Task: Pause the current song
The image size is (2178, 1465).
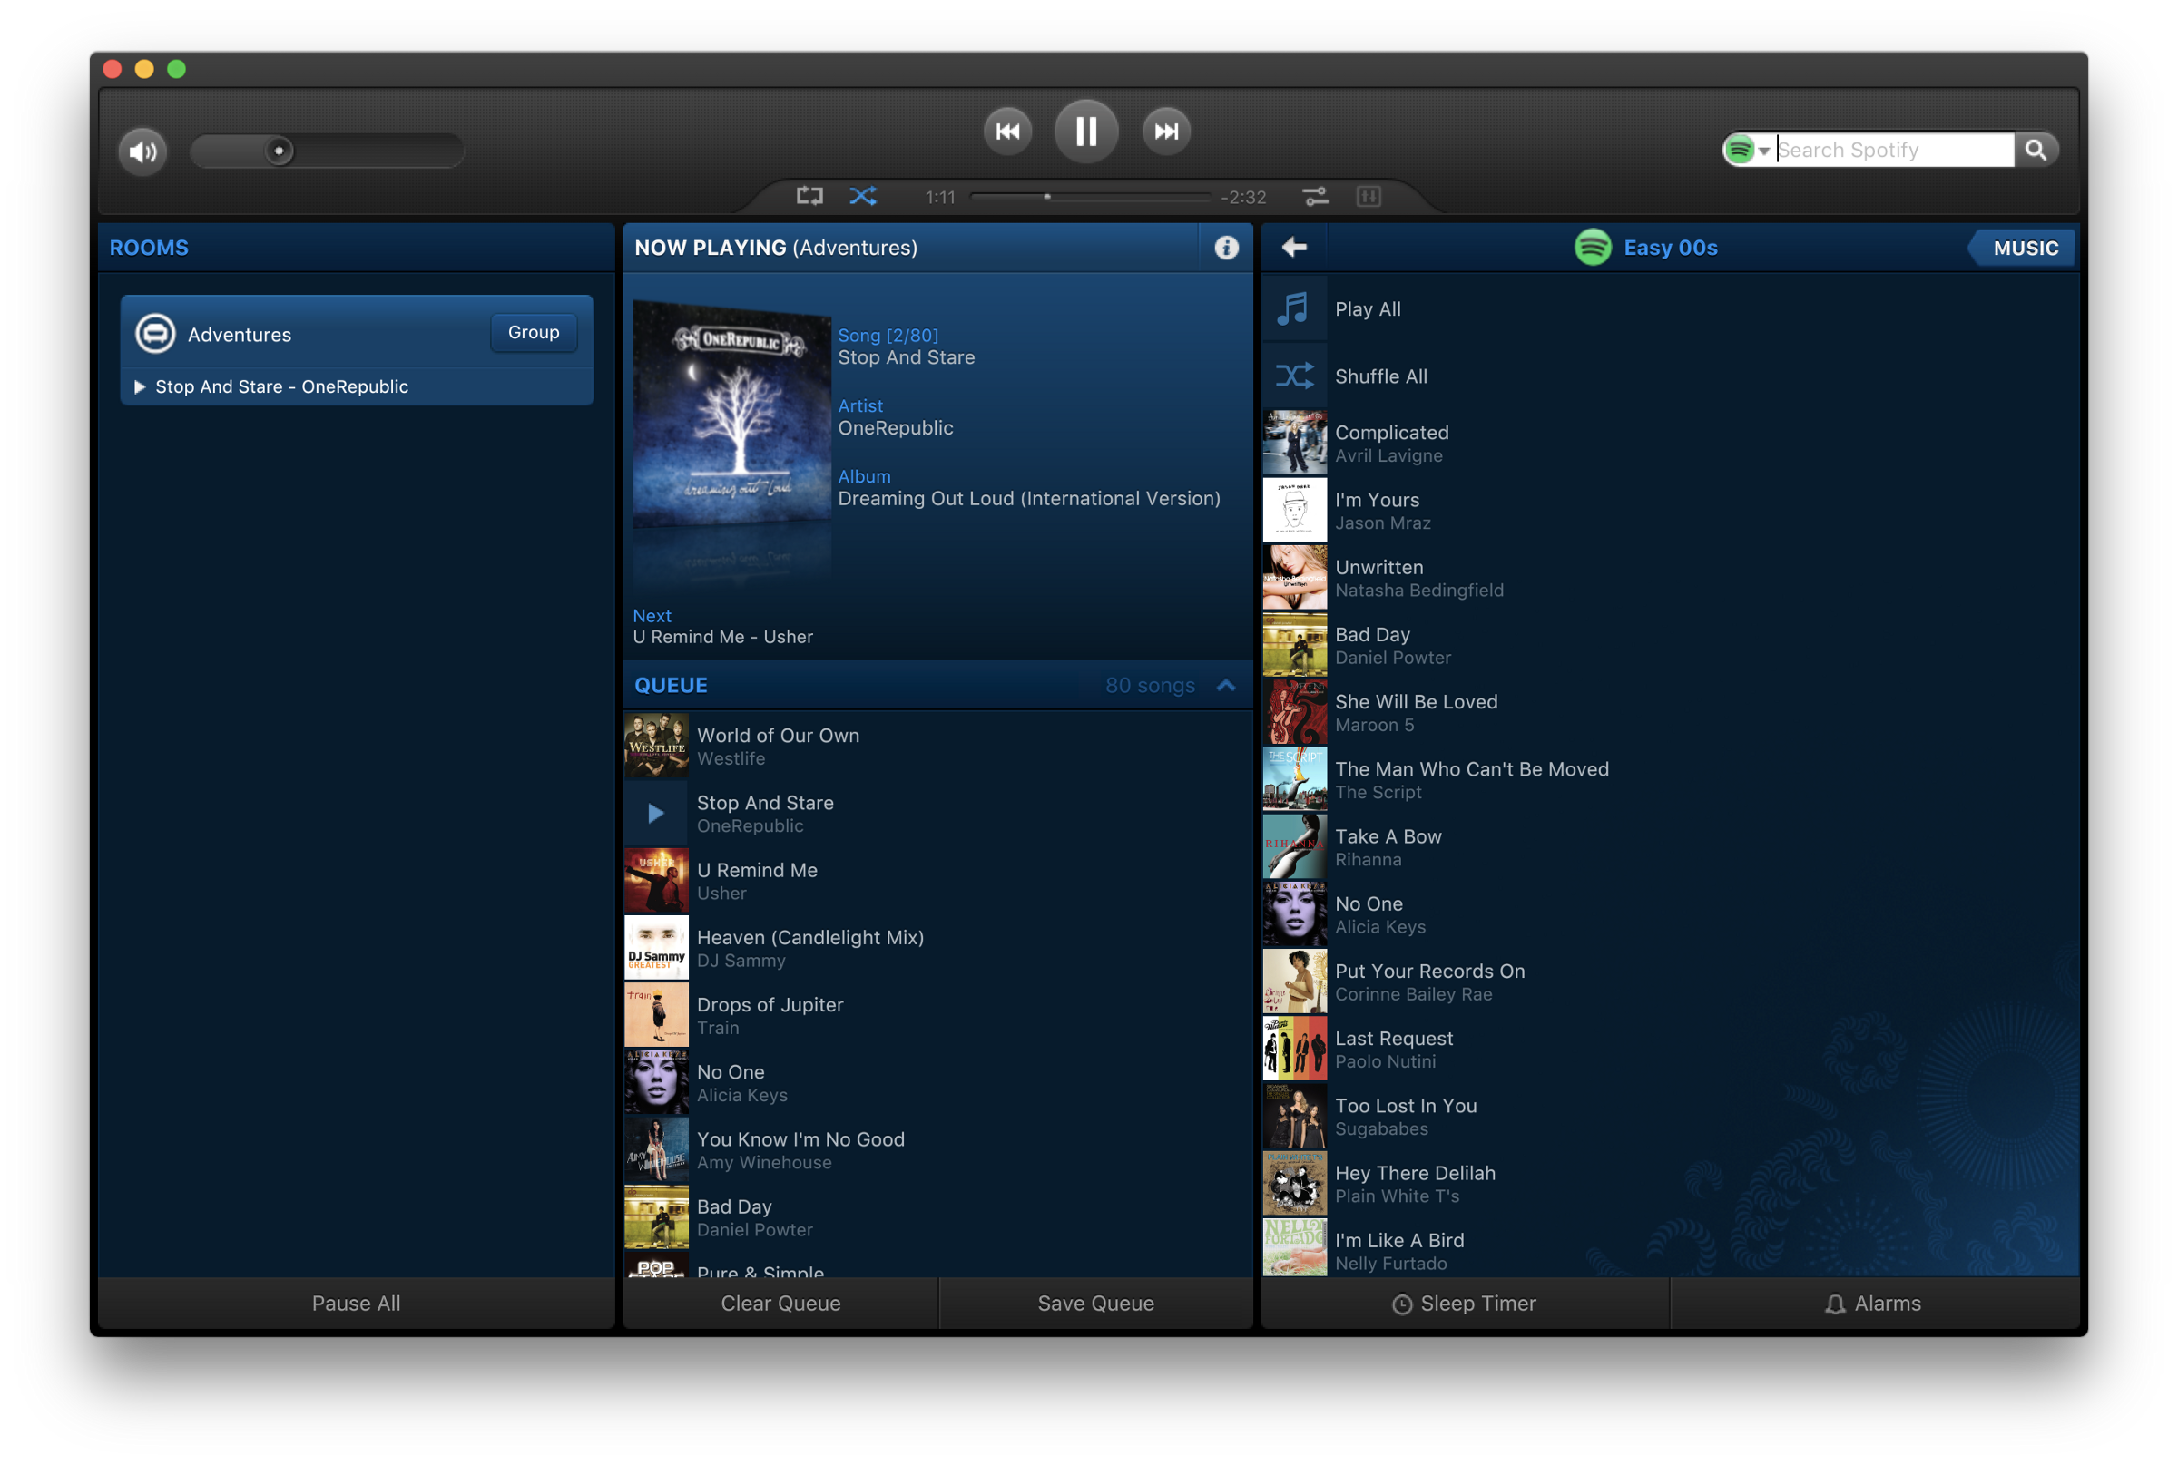Action: click(1085, 132)
